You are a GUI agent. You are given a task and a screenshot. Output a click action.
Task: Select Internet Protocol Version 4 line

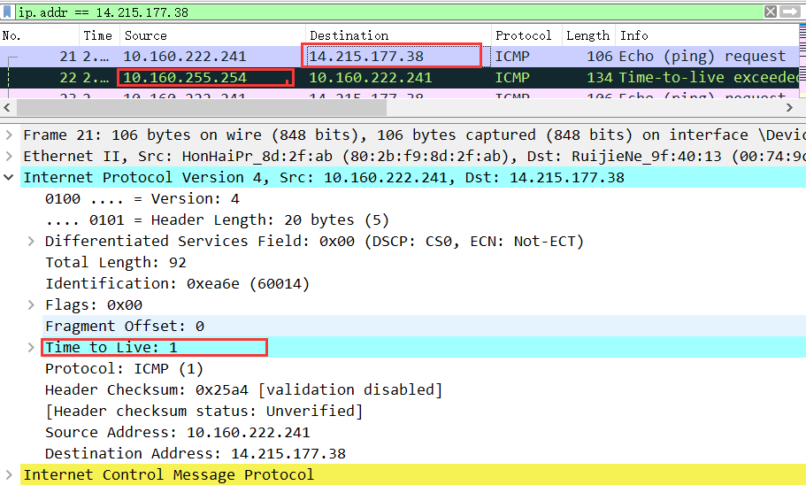(413, 177)
